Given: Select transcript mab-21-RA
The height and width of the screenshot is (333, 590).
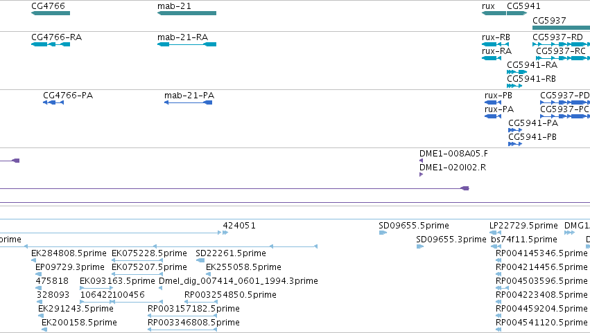Looking at the screenshot, I should (186, 44).
